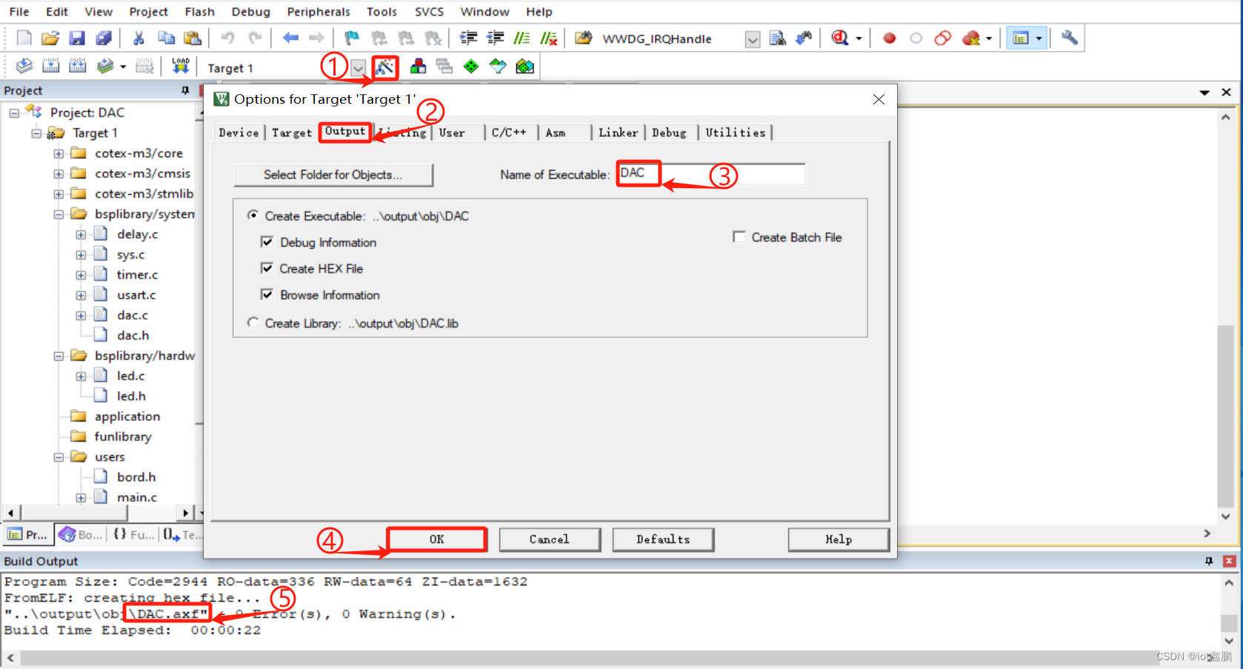The width and height of the screenshot is (1243, 669).
Task: Click Name of Executable input field
Action: tap(711, 174)
